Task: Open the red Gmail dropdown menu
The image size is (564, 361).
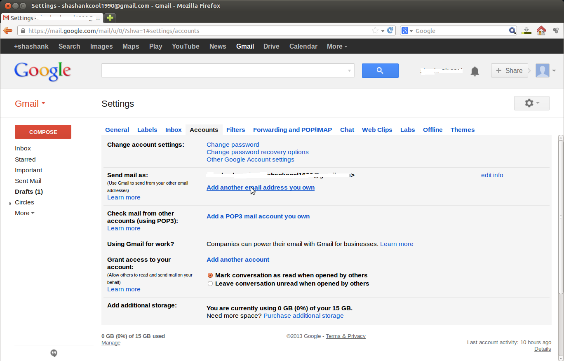Action: point(30,104)
